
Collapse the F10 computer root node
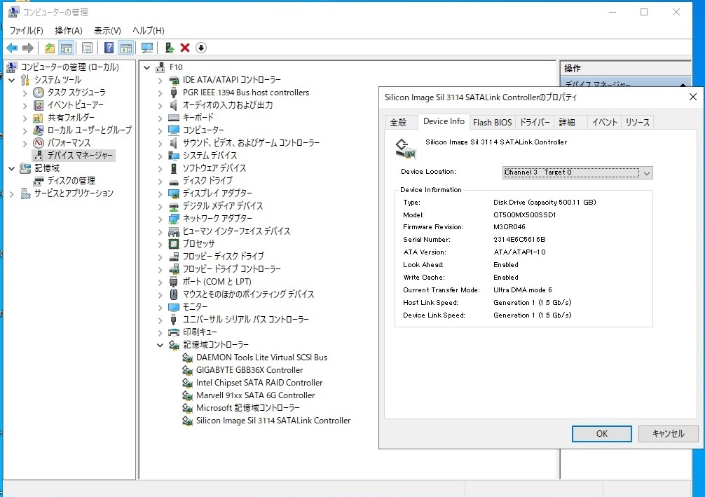[146, 68]
